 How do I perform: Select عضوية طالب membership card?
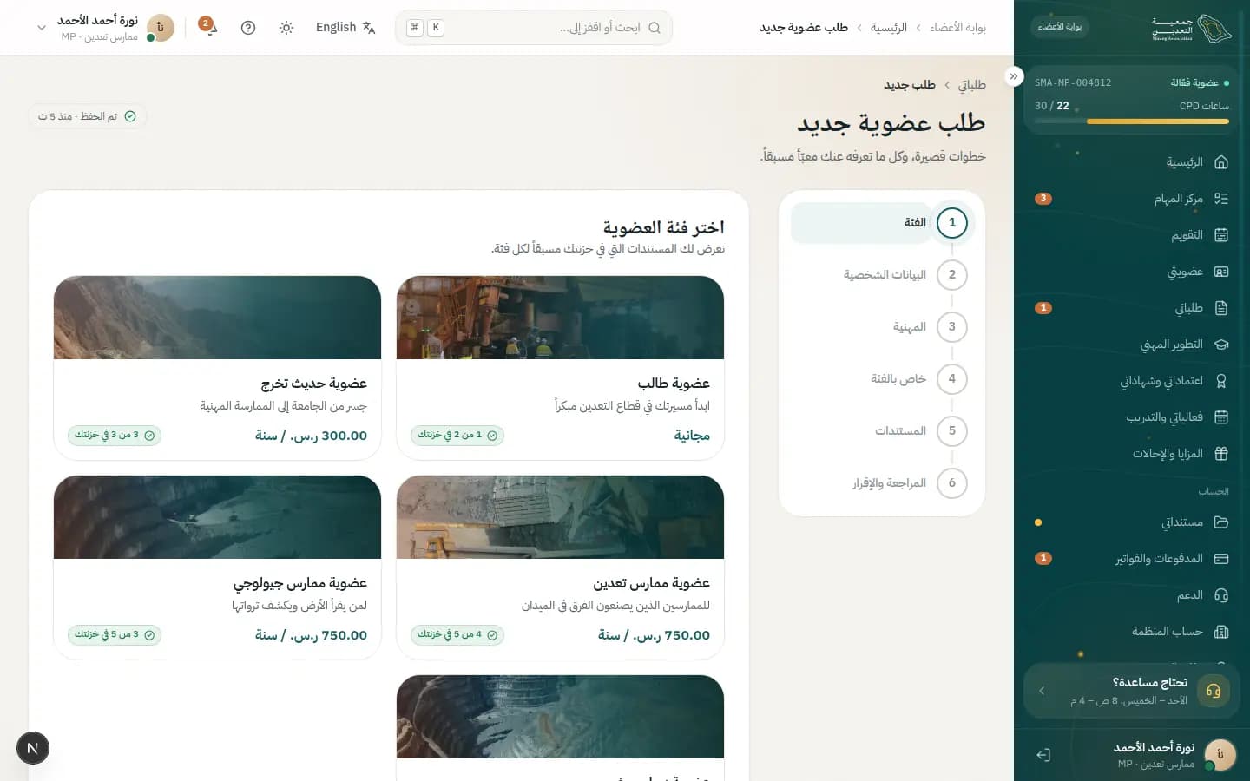pyautogui.click(x=560, y=368)
